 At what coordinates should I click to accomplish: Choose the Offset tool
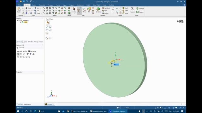pos(125,11)
